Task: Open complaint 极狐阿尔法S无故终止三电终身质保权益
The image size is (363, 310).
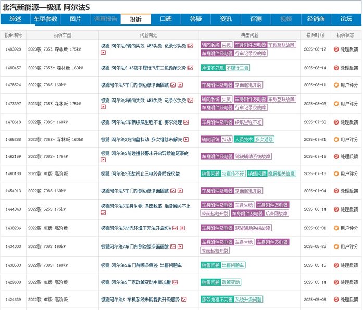Action: (x=140, y=173)
